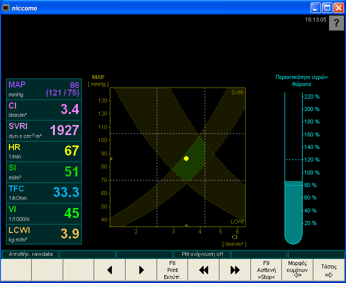The width and height of the screenshot is (346, 283).
Task: Click the F6 Print button
Action: pyautogui.click(x=173, y=269)
